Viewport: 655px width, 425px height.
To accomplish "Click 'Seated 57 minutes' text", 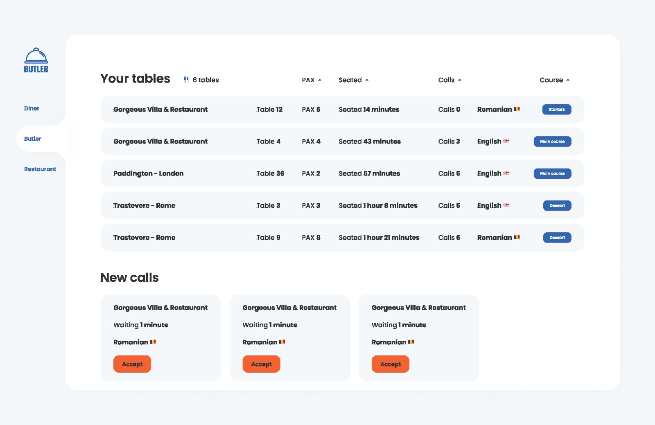I will 369,173.
